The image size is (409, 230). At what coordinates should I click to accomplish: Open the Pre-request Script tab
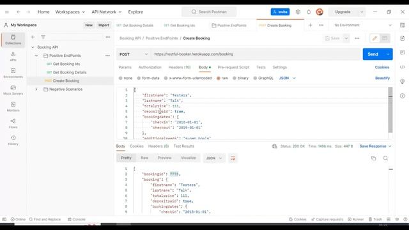233,67
